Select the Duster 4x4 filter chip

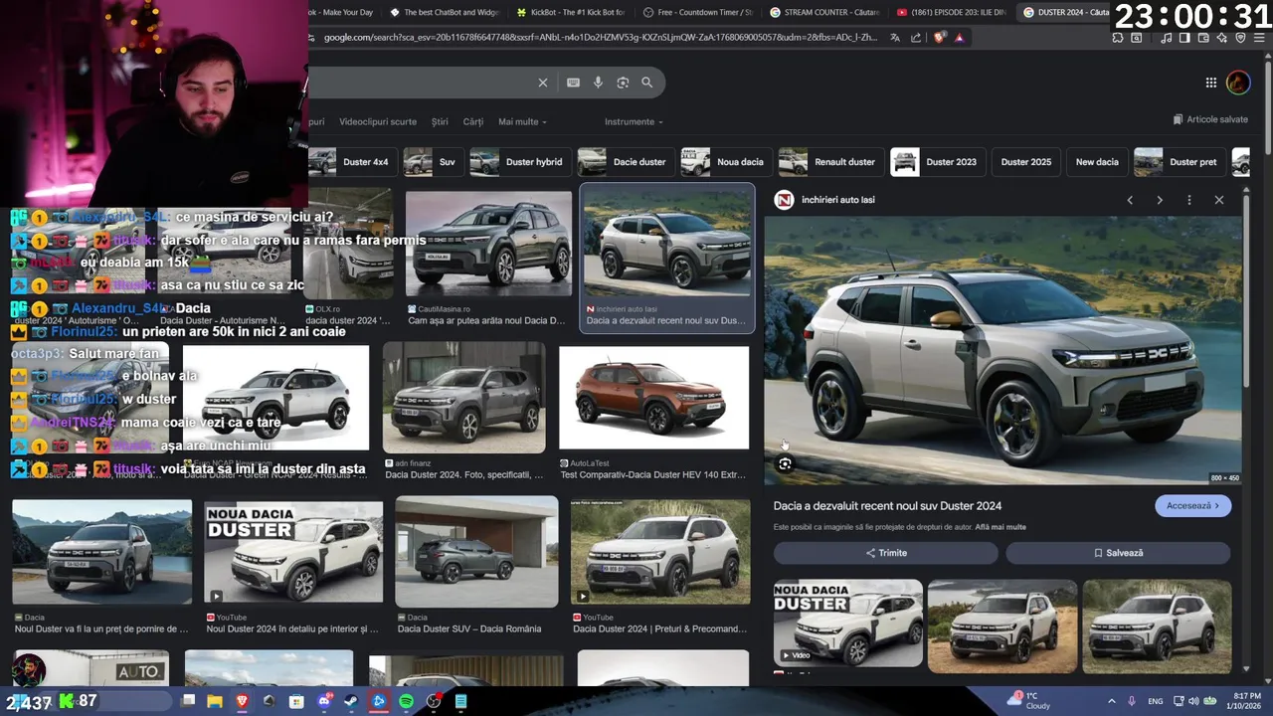click(x=354, y=162)
